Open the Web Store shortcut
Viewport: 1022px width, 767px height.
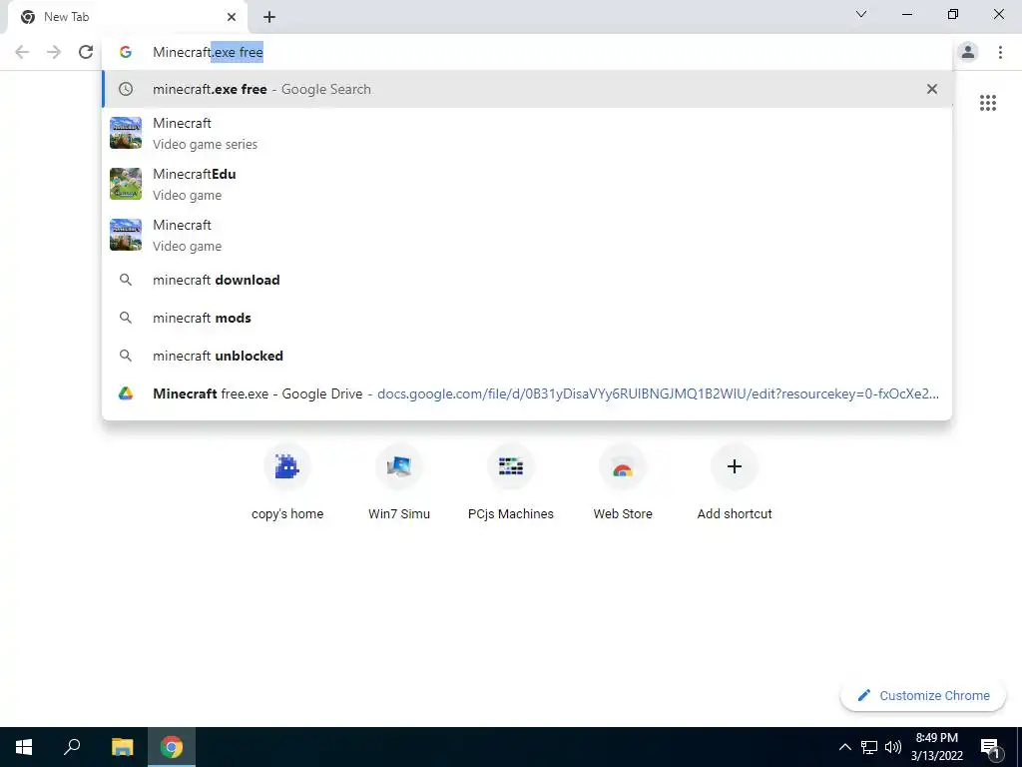coord(623,482)
